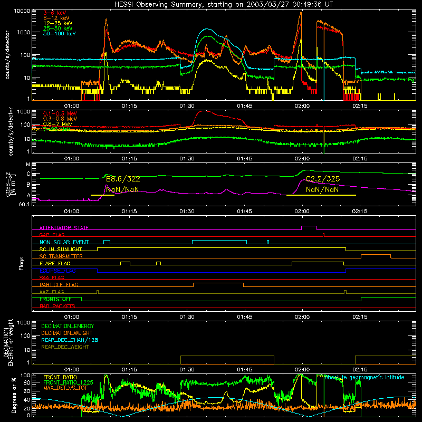Viewport: 422px width, 422px height.
Task: Click the 0.3-0.8 MeV legend label
Action: coord(60,119)
